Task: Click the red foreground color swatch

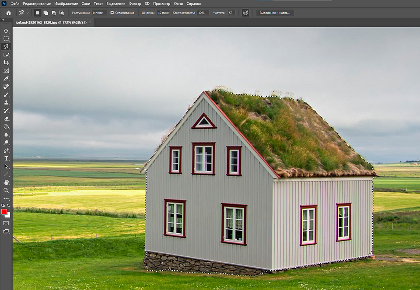Action: [4, 212]
